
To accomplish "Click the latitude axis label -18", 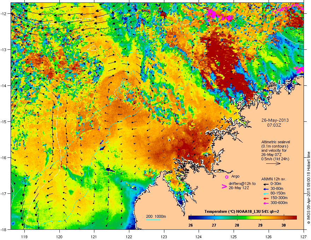I will coord(4,229).
